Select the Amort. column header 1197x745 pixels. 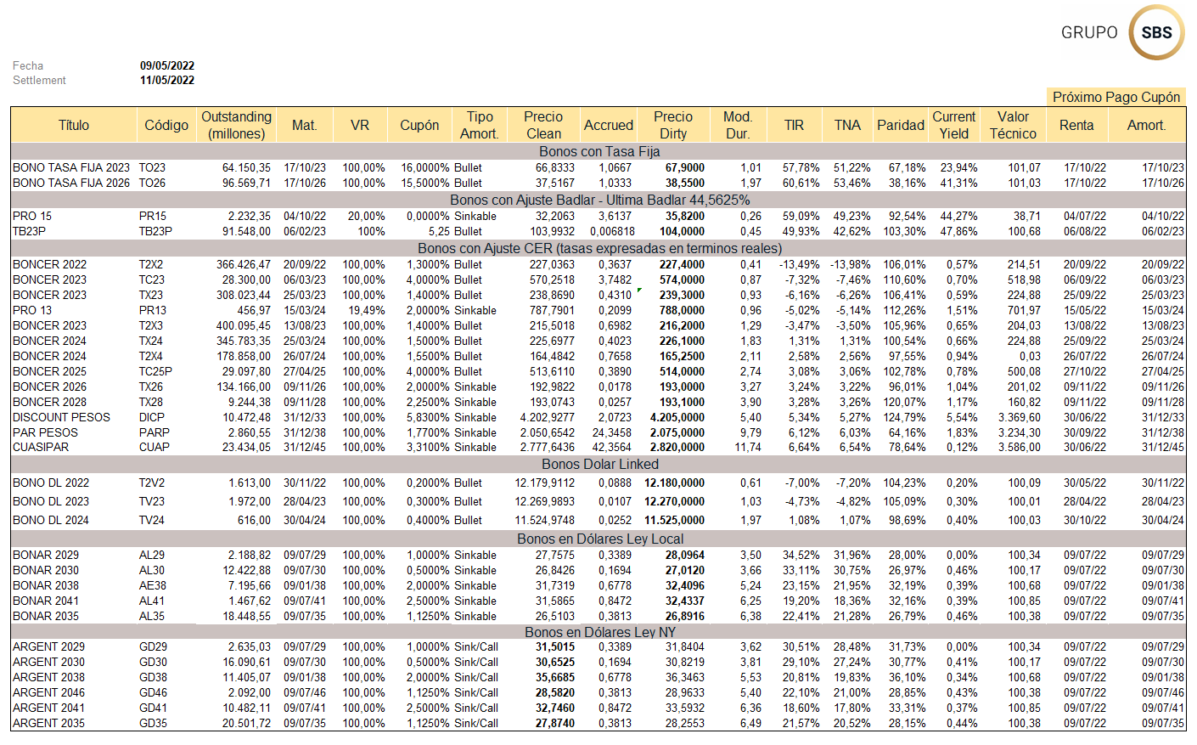1146,125
